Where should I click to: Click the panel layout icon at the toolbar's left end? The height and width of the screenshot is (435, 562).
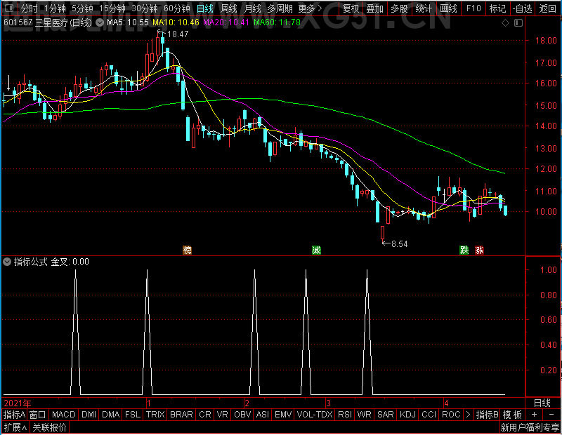coord(10,8)
